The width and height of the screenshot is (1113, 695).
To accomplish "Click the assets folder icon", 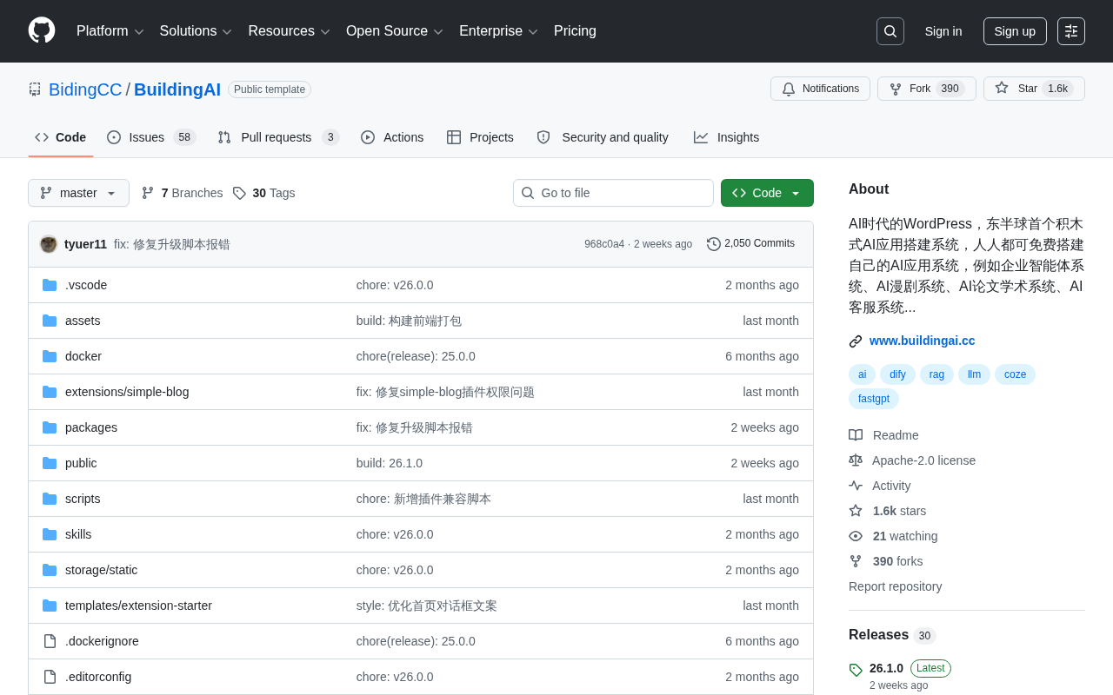I will [x=50, y=321].
